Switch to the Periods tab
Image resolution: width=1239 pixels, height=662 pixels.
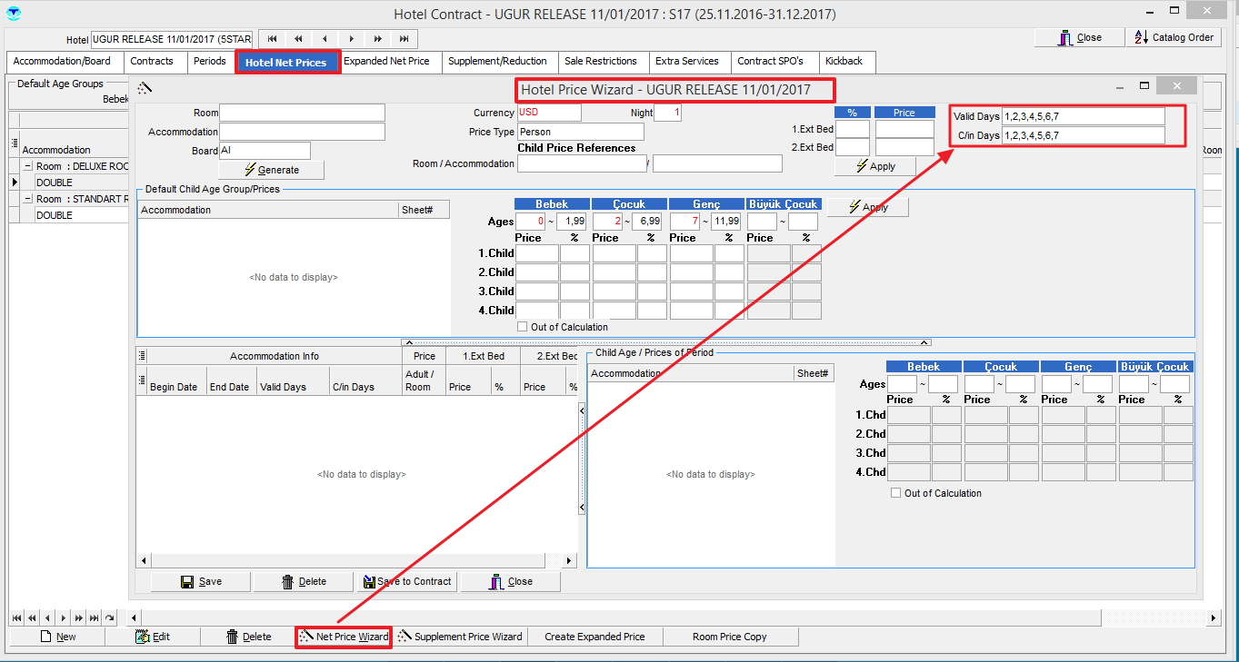[x=210, y=61]
